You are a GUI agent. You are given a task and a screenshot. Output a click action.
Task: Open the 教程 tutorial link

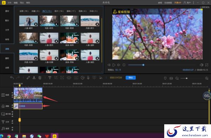coord(160,3)
